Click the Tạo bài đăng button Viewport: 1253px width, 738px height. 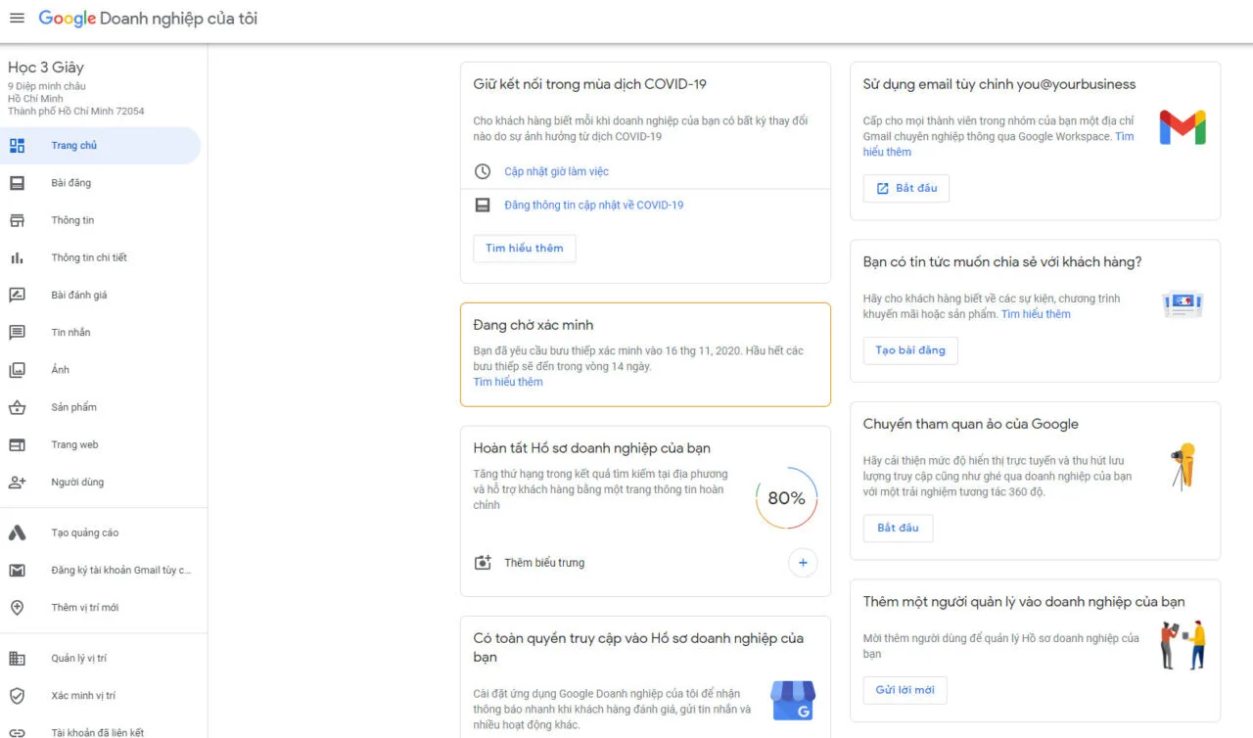[910, 350]
